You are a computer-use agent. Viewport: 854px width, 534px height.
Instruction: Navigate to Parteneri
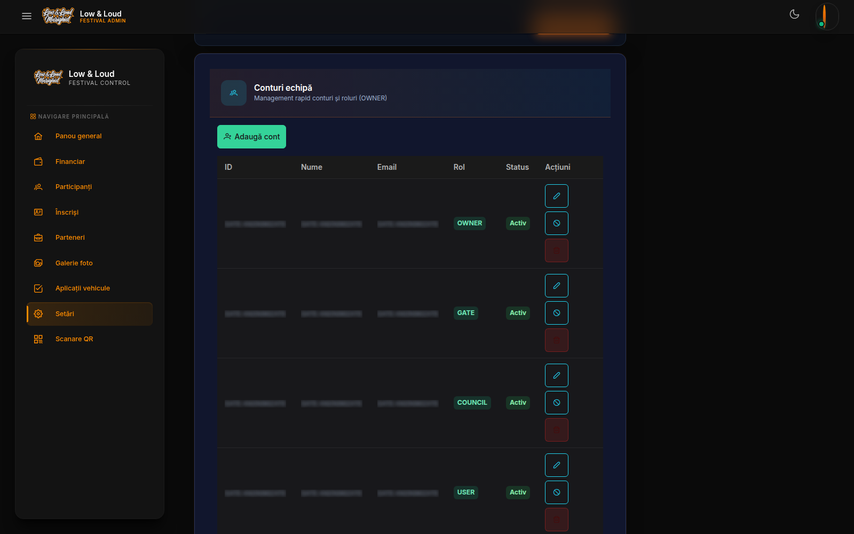click(x=90, y=238)
